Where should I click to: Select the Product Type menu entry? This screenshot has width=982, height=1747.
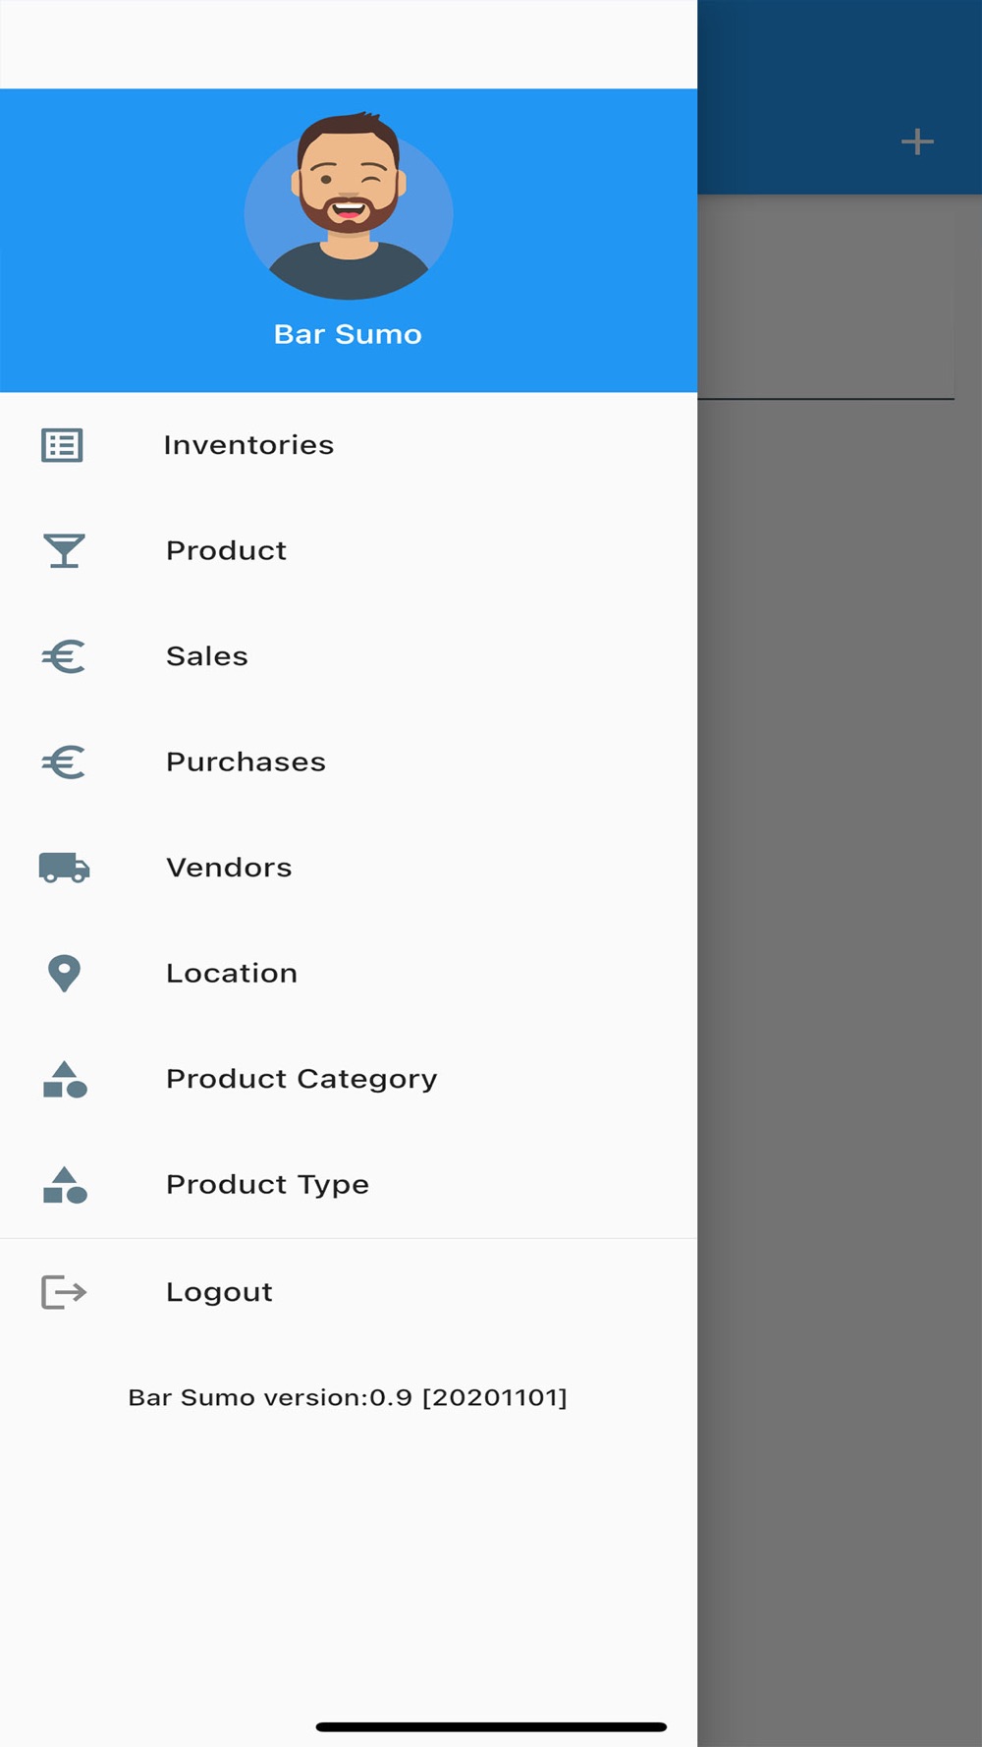[x=267, y=1185]
